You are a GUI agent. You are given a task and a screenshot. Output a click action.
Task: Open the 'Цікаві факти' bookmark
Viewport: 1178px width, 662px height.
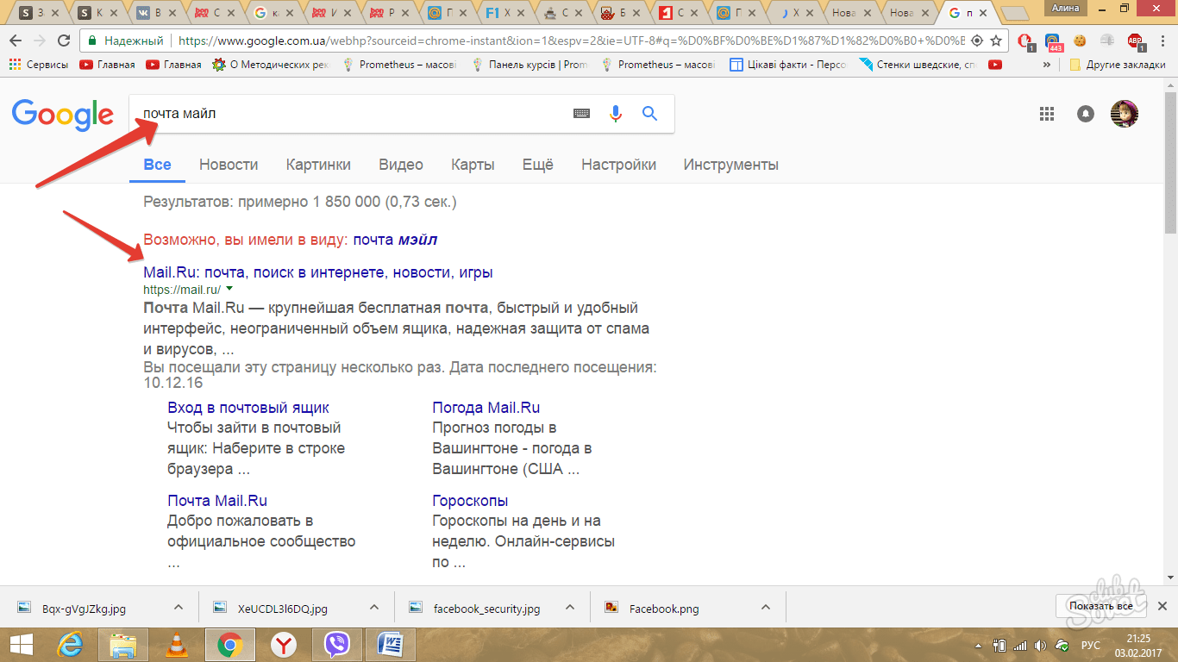coord(788,65)
